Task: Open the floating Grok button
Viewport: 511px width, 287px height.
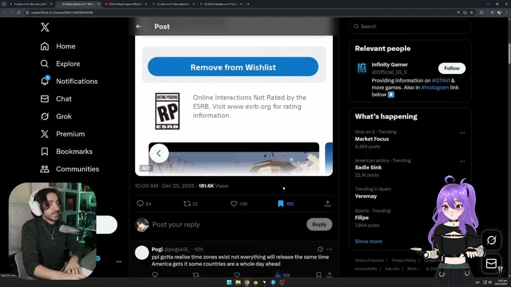Action: (x=491, y=240)
